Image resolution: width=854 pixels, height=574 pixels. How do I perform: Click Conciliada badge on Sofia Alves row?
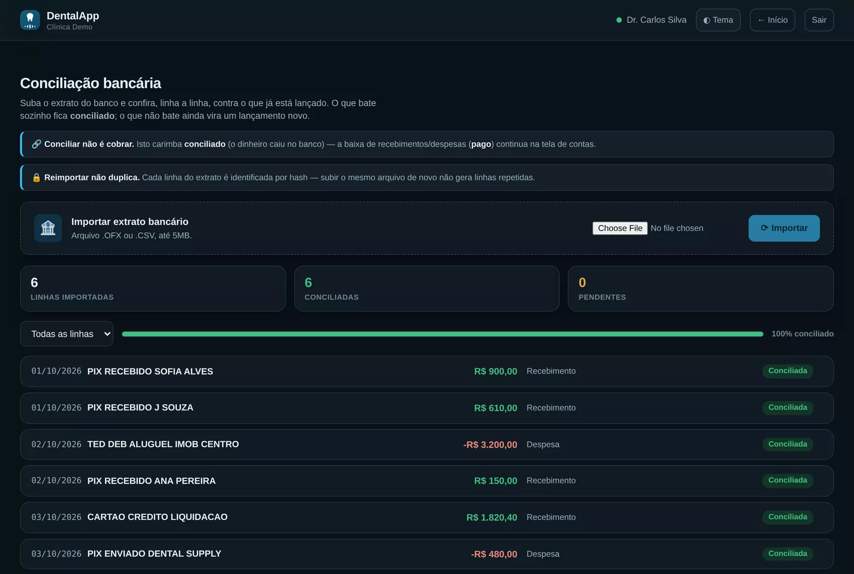click(787, 371)
